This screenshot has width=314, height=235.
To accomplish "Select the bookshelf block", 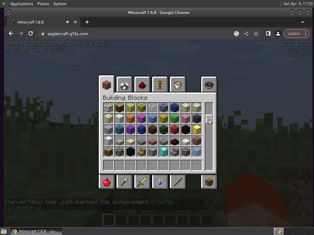I will pyautogui.click(x=108, y=152).
